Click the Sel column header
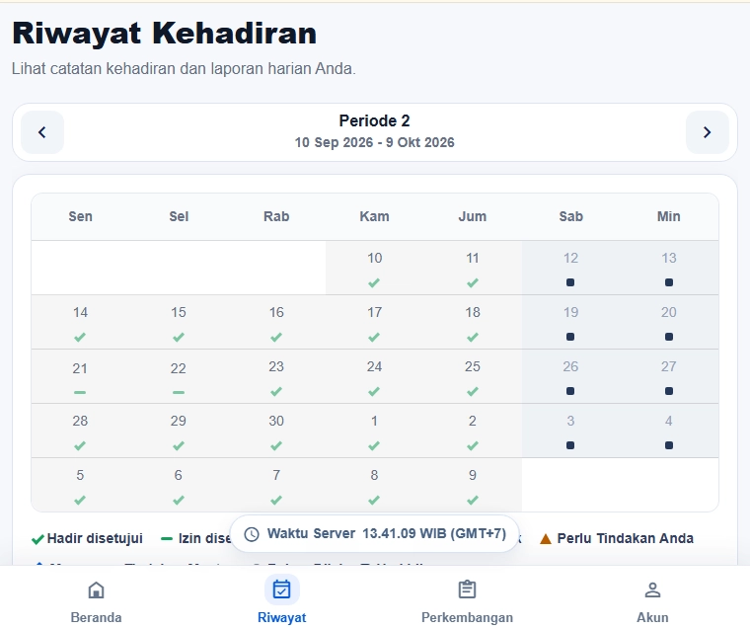 point(179,216)
